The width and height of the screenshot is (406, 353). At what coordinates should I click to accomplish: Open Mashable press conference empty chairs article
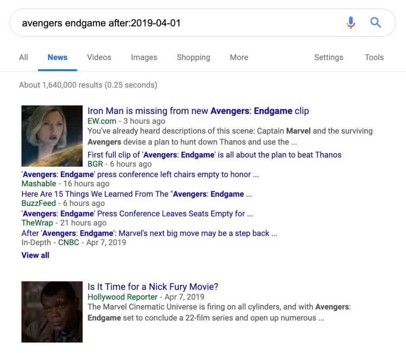pyautogui.click(x=140, y=174)
